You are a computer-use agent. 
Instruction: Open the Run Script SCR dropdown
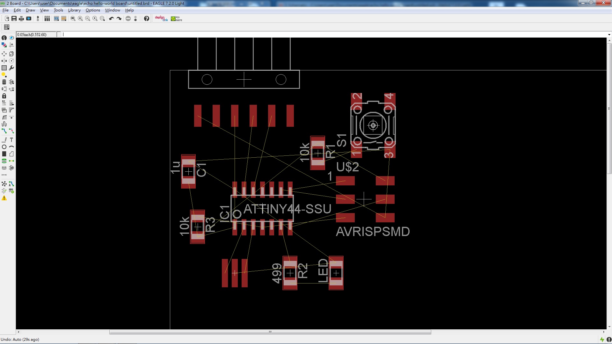coord(56,18)
